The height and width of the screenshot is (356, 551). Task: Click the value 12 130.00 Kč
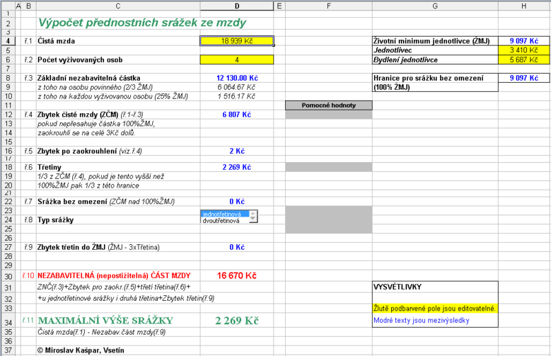pos(237,78)
